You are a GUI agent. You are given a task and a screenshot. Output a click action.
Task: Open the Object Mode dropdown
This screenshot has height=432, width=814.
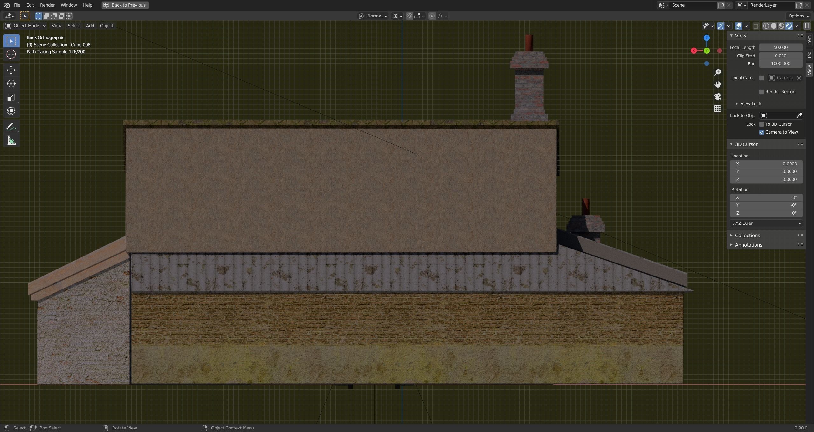(26, 26)
